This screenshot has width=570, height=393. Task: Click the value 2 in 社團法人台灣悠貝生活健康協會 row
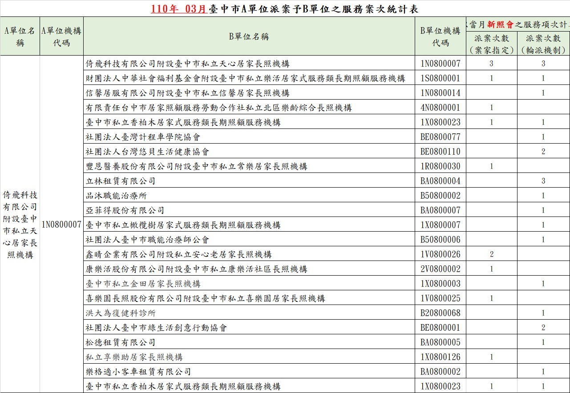543,152
